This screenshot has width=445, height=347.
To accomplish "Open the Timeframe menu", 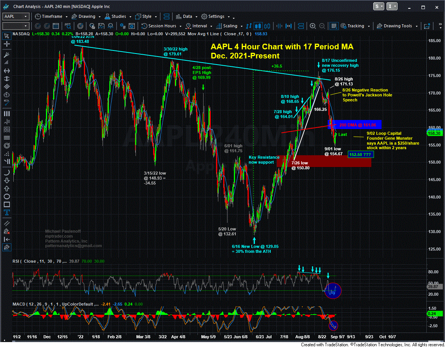I will pyautogui.click(x=51, y=16).
